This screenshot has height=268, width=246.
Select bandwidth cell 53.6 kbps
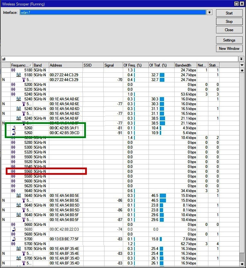pyautogui.click(x=188, y=94)
